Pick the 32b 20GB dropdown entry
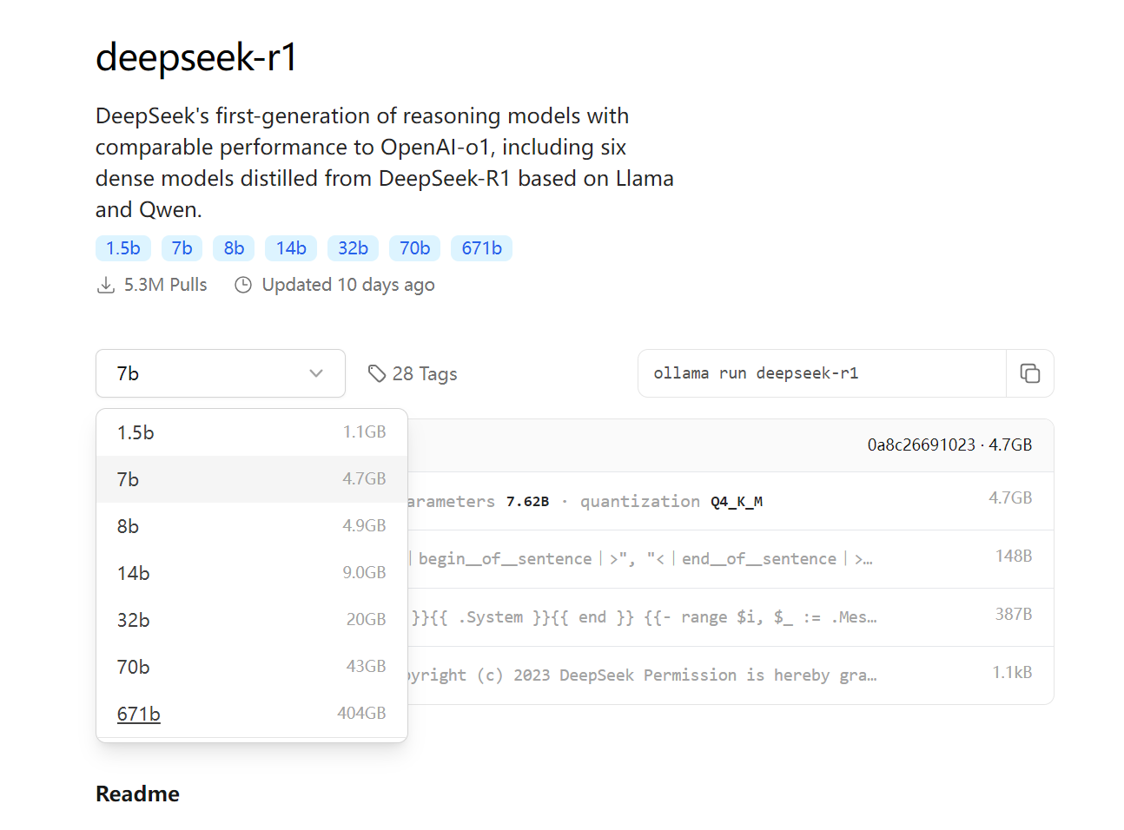 pos(251,620)
